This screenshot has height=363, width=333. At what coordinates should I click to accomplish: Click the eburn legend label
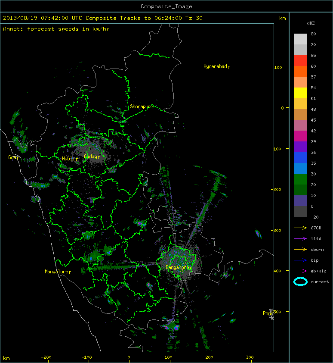point(317,249)
